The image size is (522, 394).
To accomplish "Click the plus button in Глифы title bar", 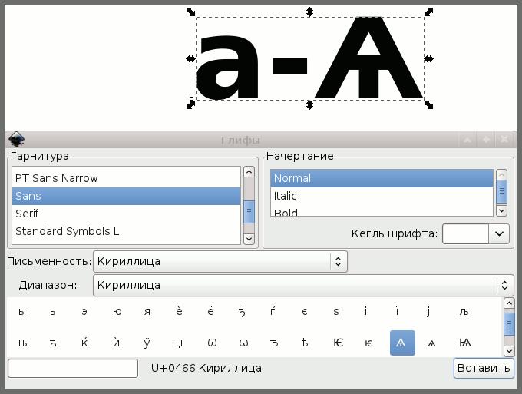I will click(486, 140).
